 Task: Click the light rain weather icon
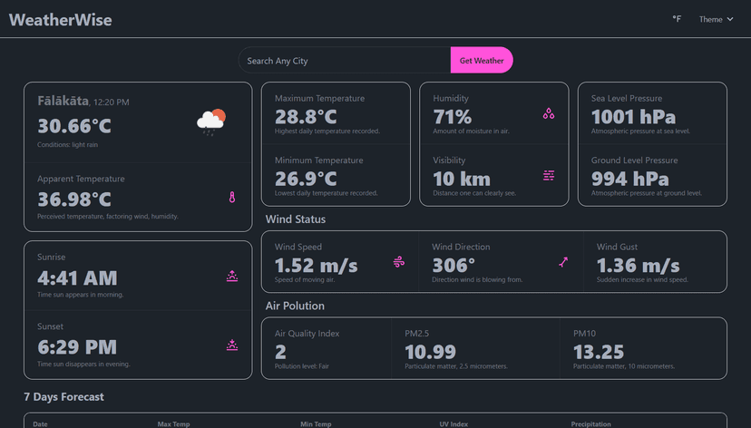click(211, 122)
